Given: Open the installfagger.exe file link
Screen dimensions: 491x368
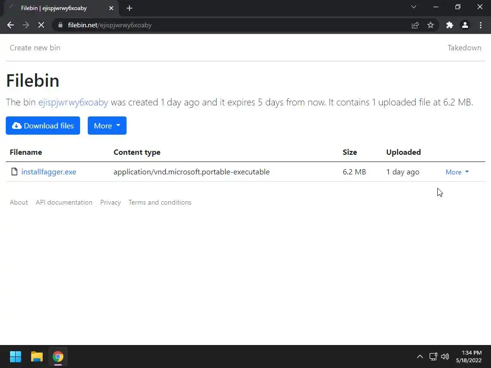Looking at the screenshot, I should point(48,172).
